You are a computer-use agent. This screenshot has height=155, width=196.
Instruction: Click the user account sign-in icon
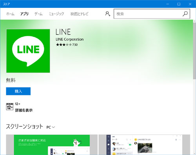pos(108,14)
